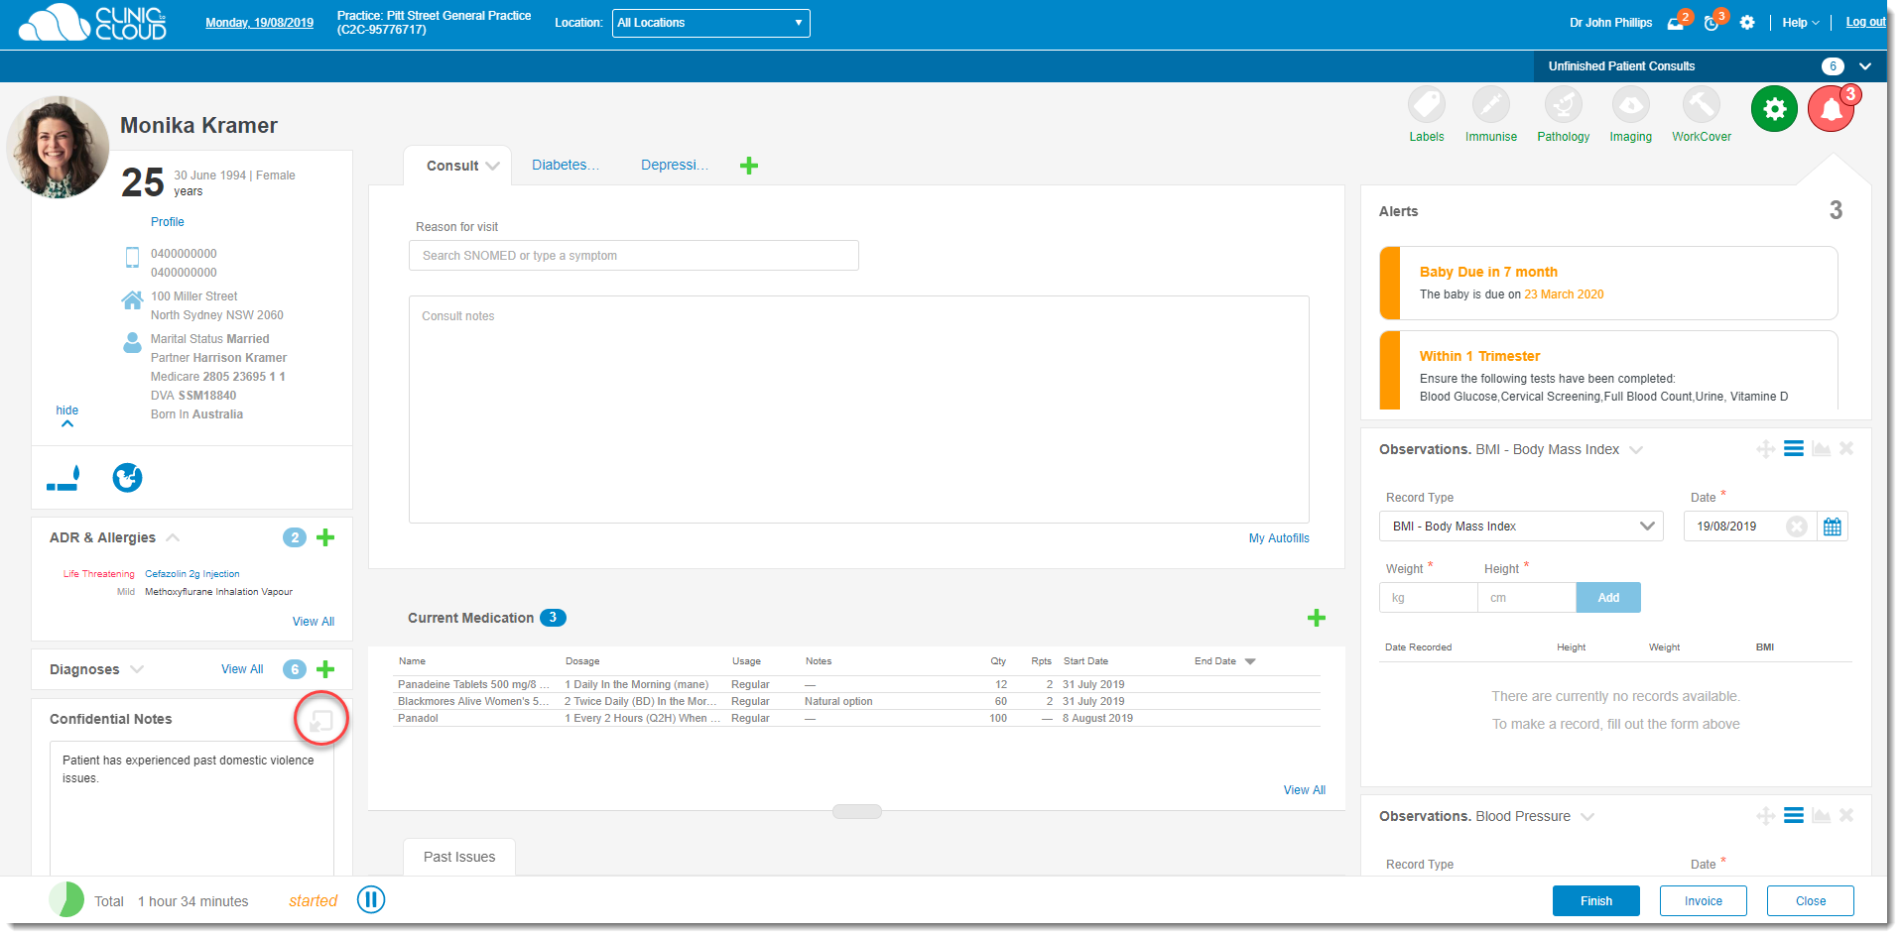1902x938 pixels.
Task: Click the Close button
Action: 1811,900
